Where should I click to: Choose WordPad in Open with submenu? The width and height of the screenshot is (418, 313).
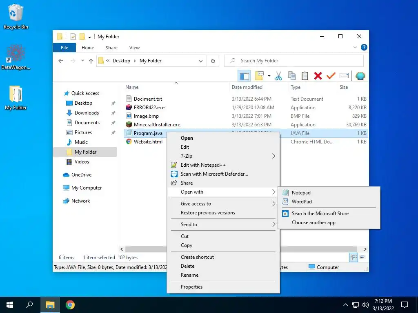[x=329, y=202]
